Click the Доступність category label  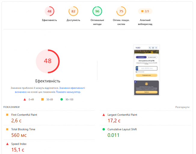click(73, 20)
